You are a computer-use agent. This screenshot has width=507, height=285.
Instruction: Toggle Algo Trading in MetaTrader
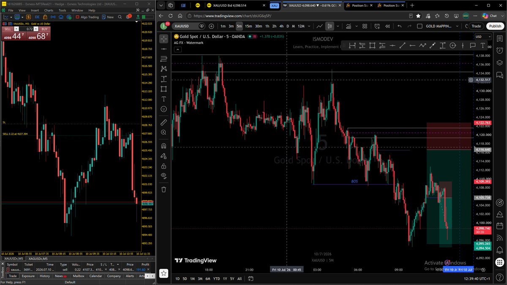(x=87, y=17)
